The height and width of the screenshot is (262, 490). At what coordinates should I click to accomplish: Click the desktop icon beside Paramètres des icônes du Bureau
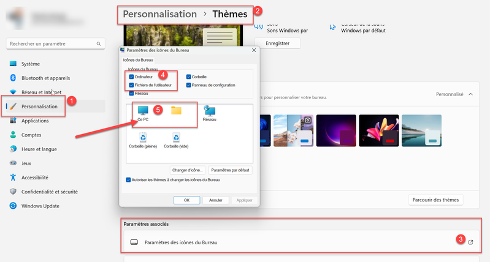pos(134,242)
